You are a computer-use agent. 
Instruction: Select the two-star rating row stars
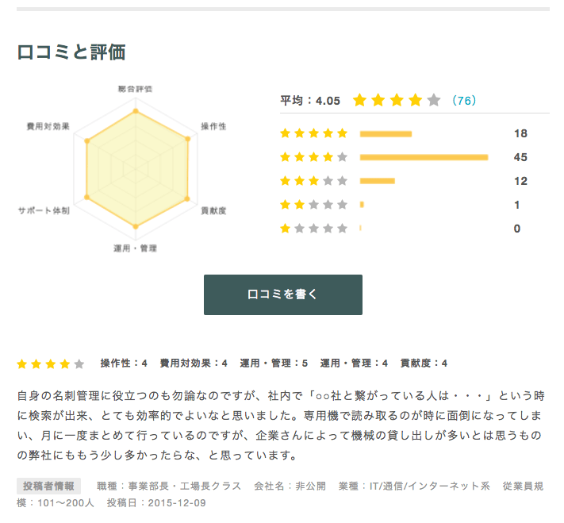point(314,205)
